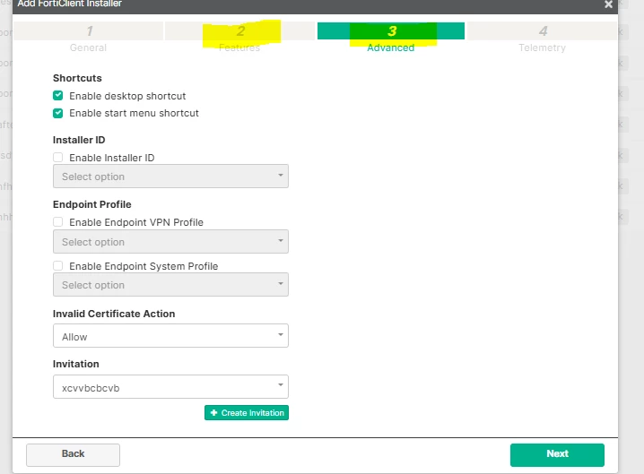Click the Enable start menu shortcut label

pos(134,113)
